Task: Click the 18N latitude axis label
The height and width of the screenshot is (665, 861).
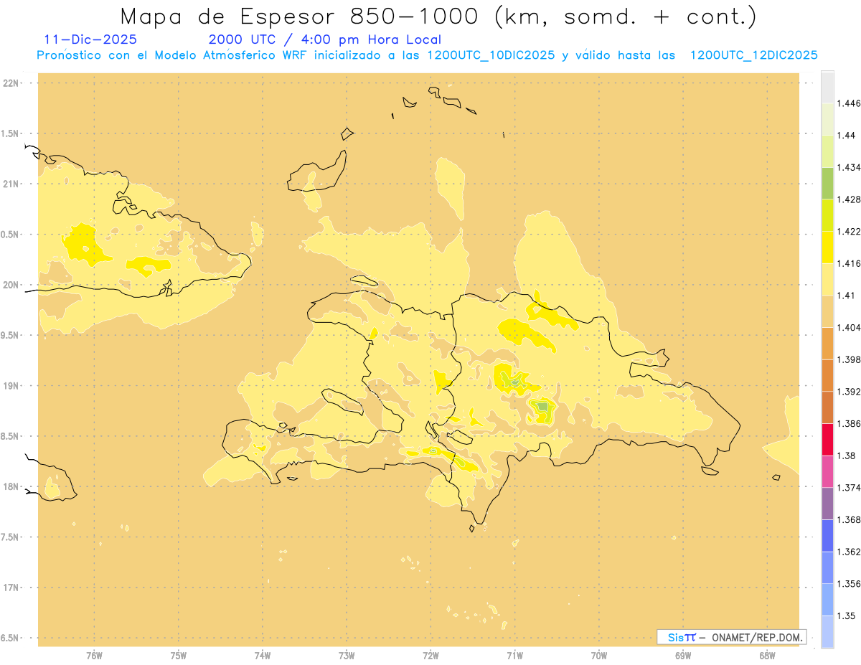Action: point(11,486)
